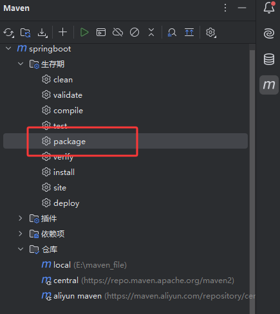
Task: Reload all Maven projects
Action: click(8, 33)
